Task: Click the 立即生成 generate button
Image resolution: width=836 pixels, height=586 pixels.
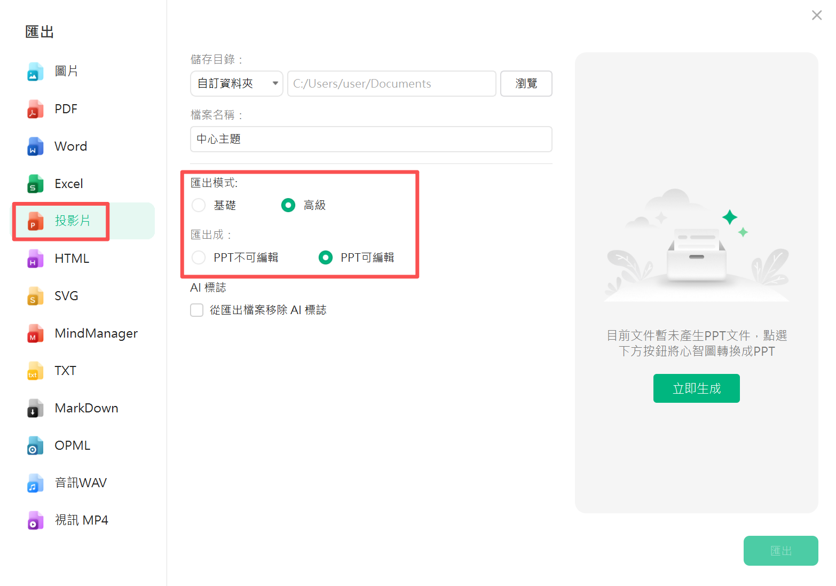Action: (x=696, y=388)
